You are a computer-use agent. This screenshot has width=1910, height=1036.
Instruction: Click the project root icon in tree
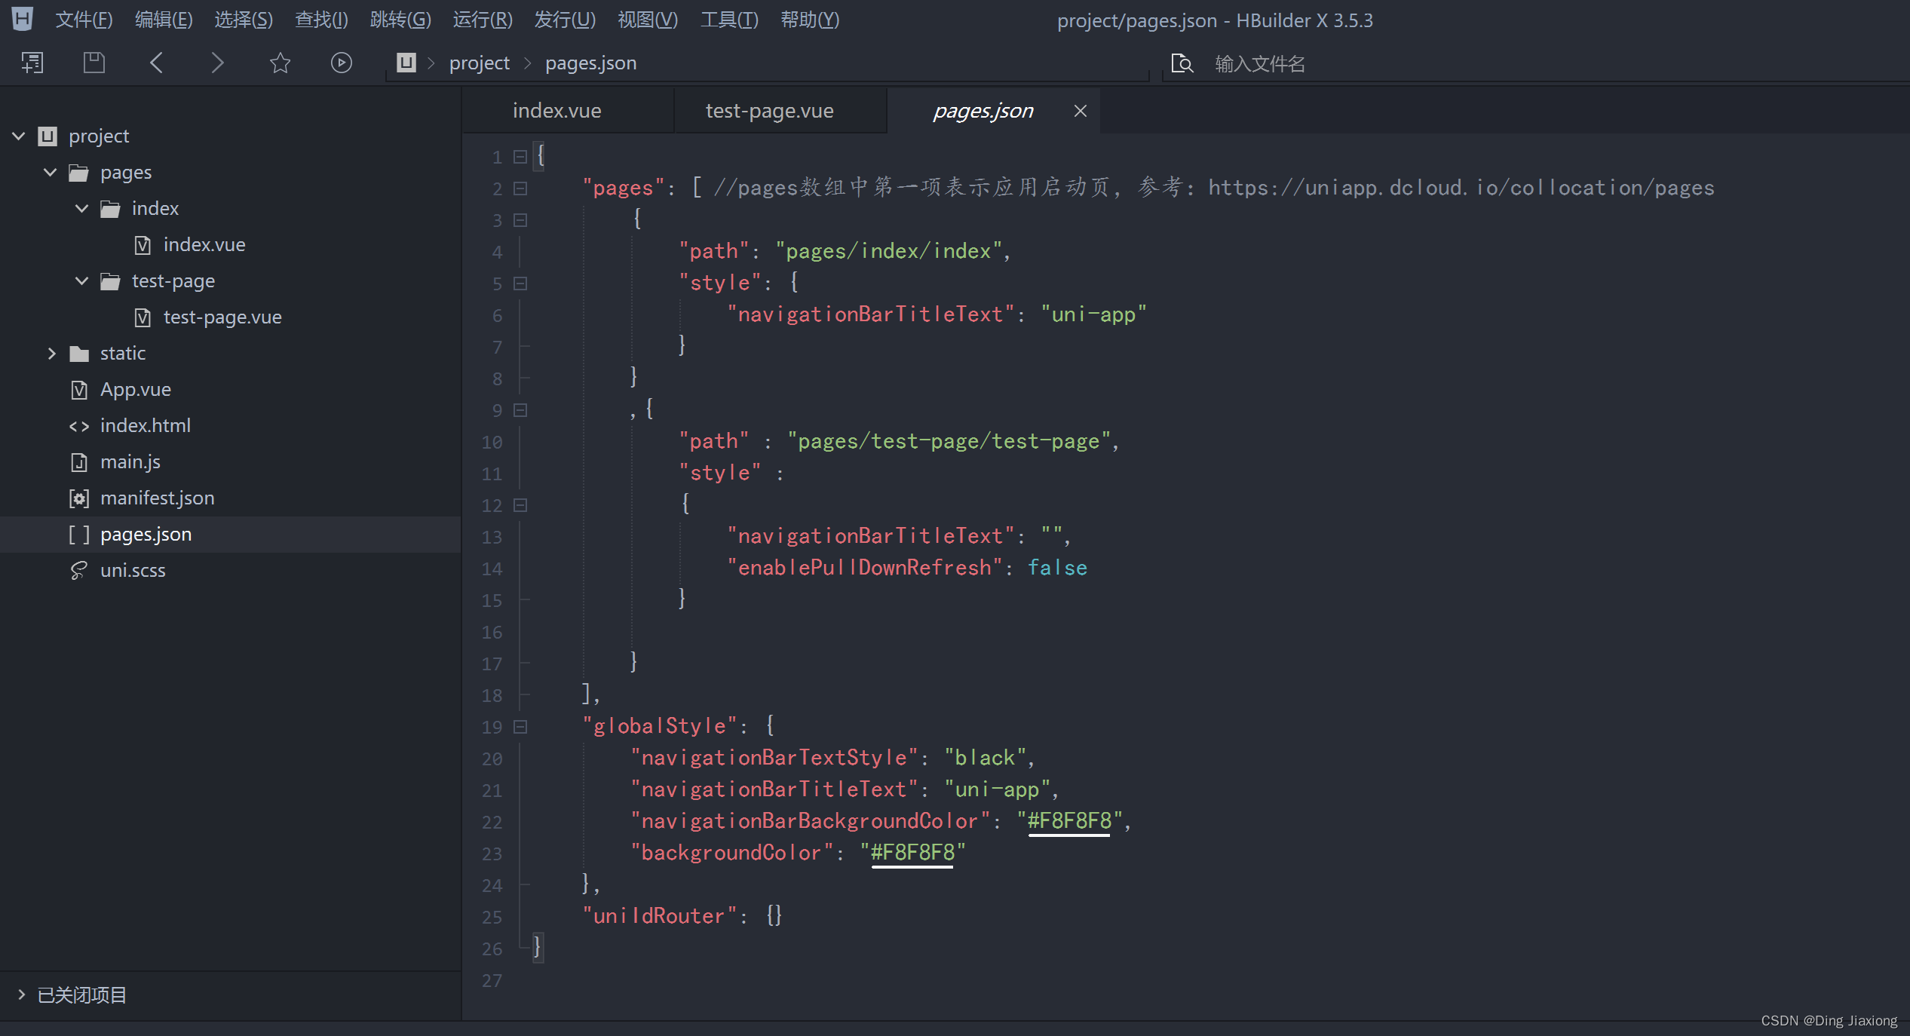(x=48, y=136)
